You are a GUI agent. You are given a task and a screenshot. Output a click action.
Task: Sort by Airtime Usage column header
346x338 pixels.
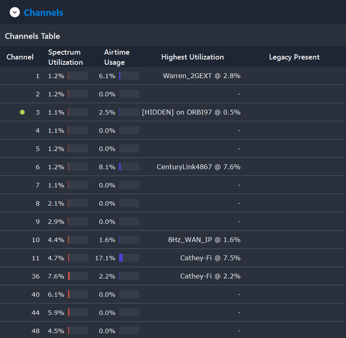[x=117, y=57]
